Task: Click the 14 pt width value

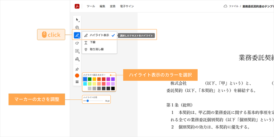Action: click(107, 101)
